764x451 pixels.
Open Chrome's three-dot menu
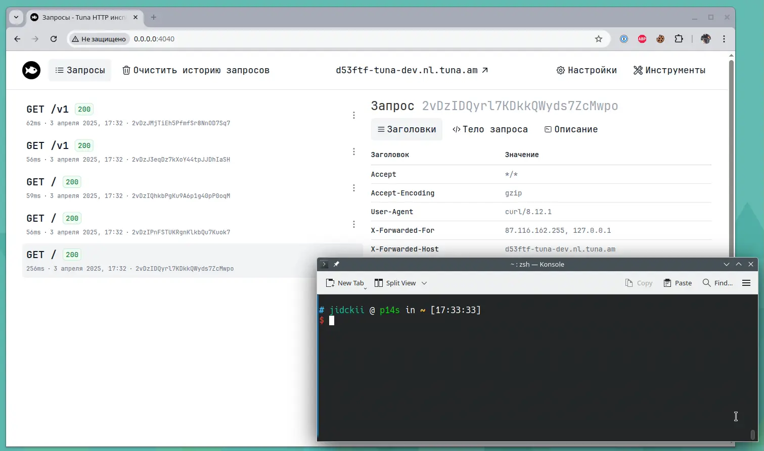point(724,38)
